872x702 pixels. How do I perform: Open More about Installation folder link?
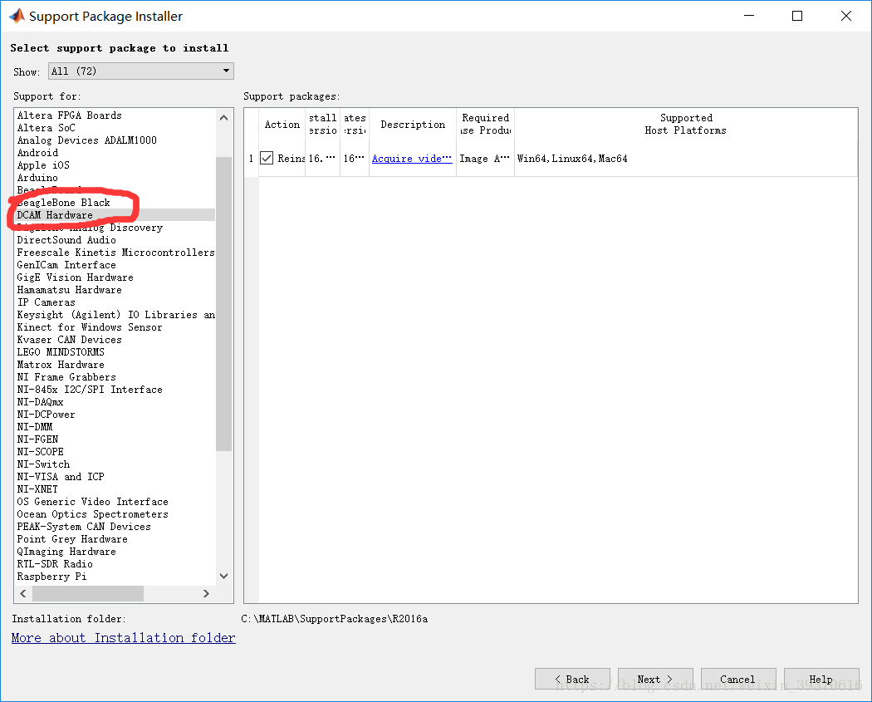(124, 637)
